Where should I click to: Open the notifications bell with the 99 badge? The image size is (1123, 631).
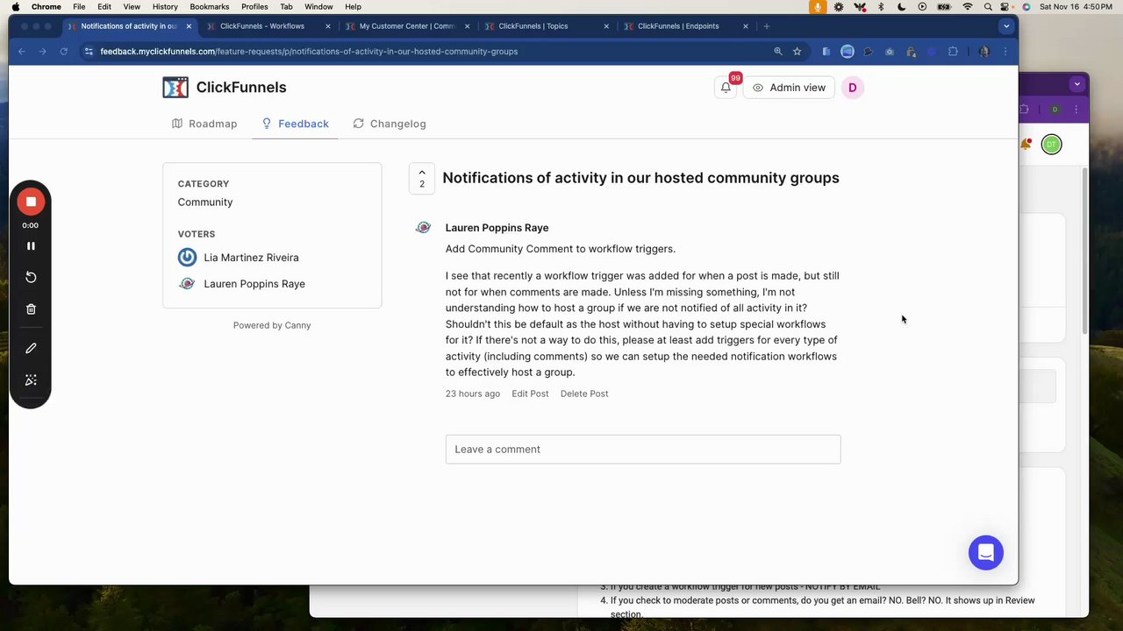[726, 87]
